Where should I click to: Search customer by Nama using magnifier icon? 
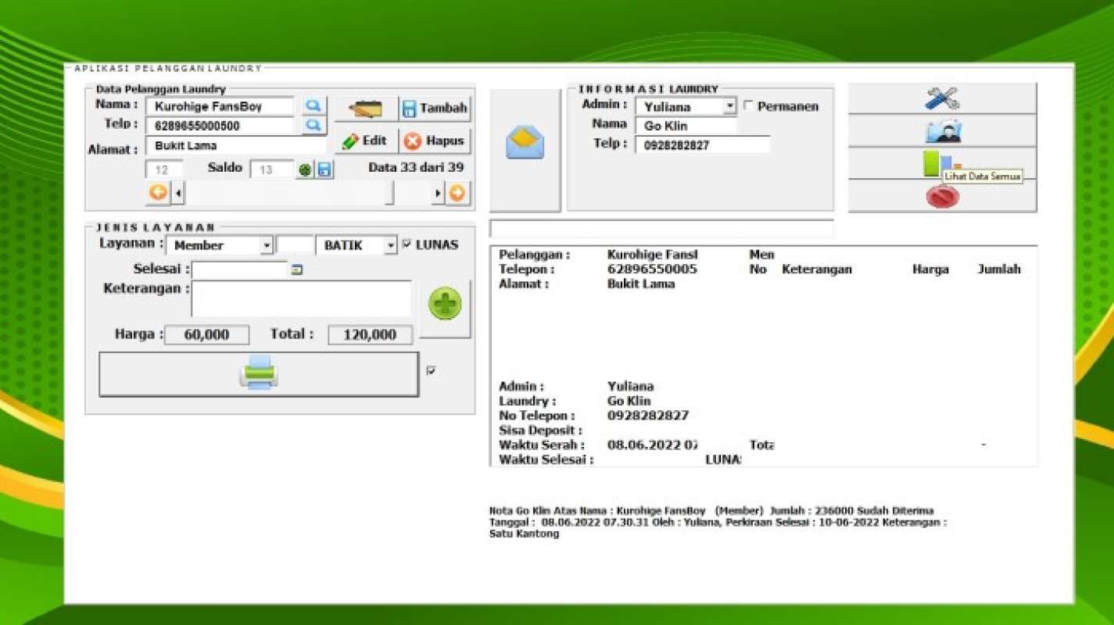[x=313, y=105]
